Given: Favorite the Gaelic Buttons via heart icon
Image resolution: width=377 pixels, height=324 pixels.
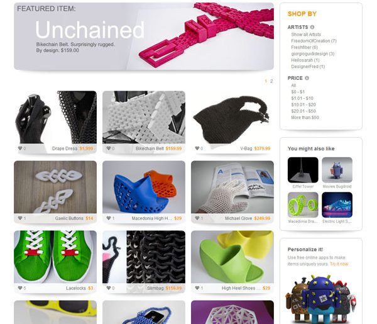Looking at the screenshot, I should 20,218.
